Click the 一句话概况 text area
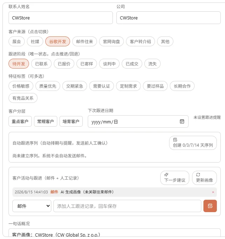Image resolution: width=225 pixels, height=239 pixels. pos(115,233)
